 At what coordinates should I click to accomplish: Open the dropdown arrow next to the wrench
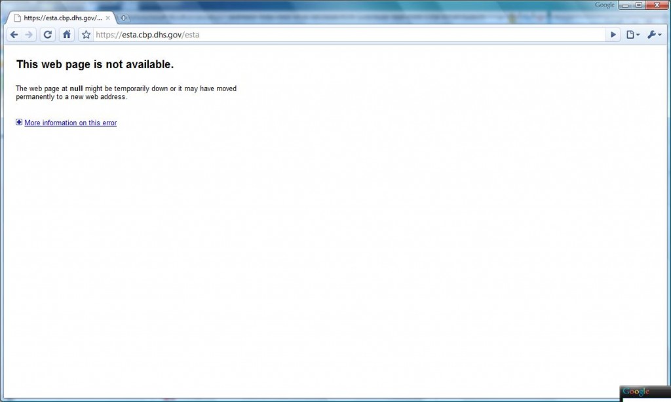pos(659,34)
